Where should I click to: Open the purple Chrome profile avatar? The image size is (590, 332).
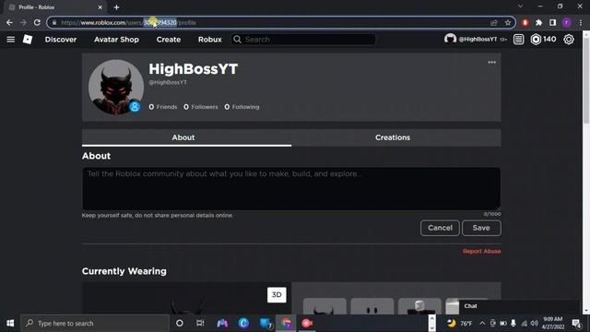tap(566, 22)
